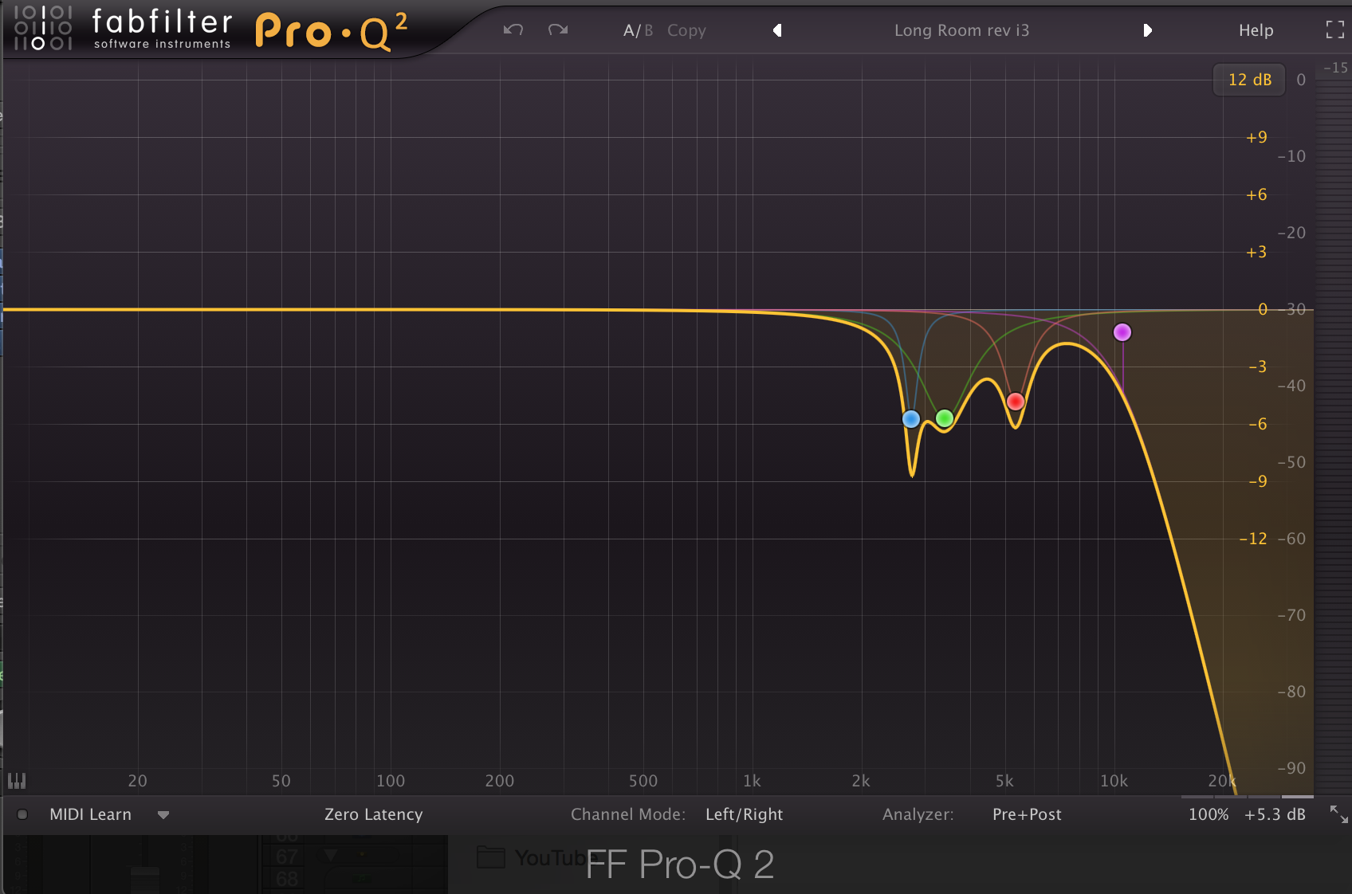Click the Copy button
The width and height of the screenshot is (1352, 894).
686,30
